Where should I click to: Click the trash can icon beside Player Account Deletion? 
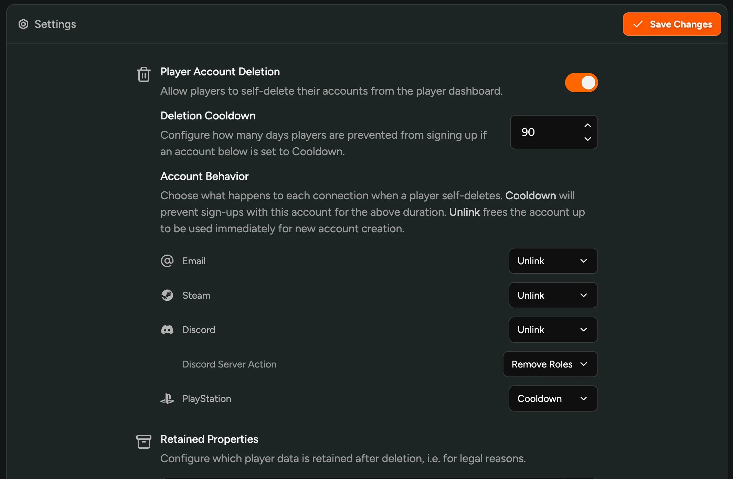144,74
